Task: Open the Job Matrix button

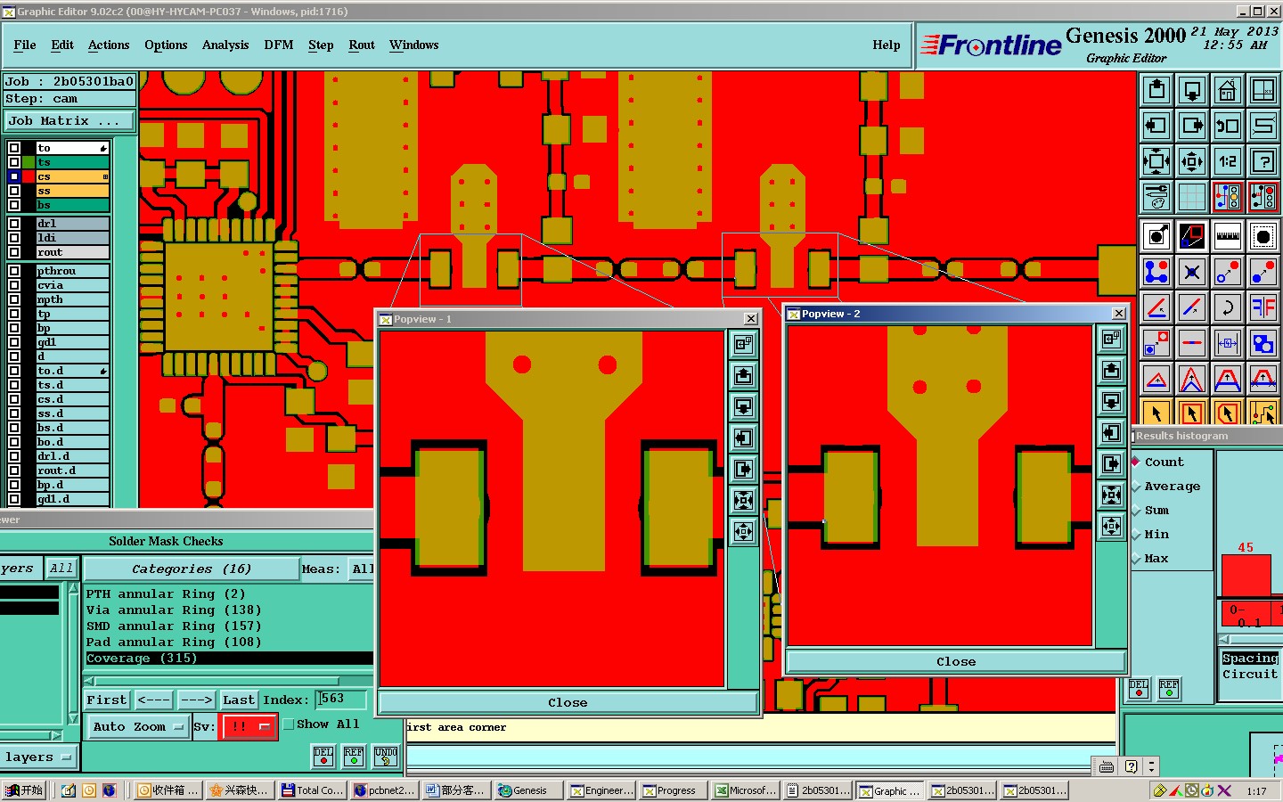Action: 69,120
